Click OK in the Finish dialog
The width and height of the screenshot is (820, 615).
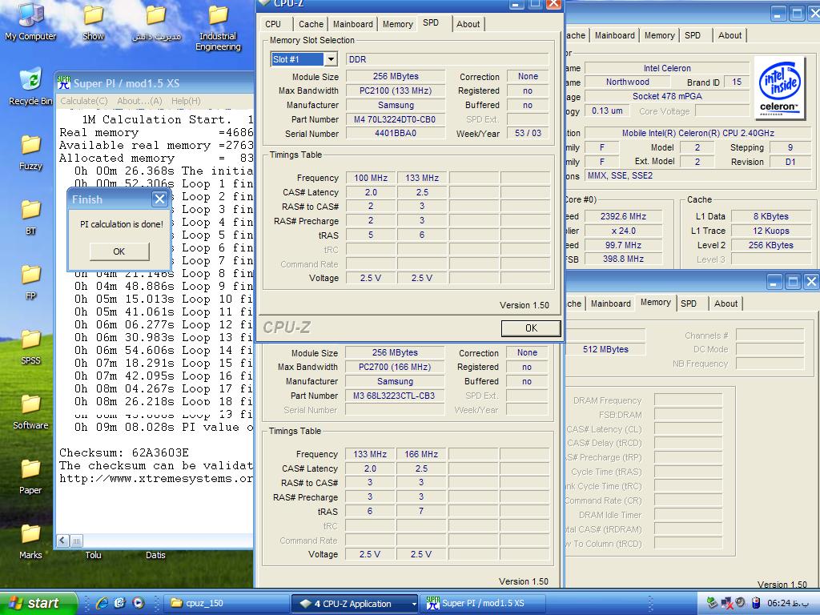pos(119,251)
